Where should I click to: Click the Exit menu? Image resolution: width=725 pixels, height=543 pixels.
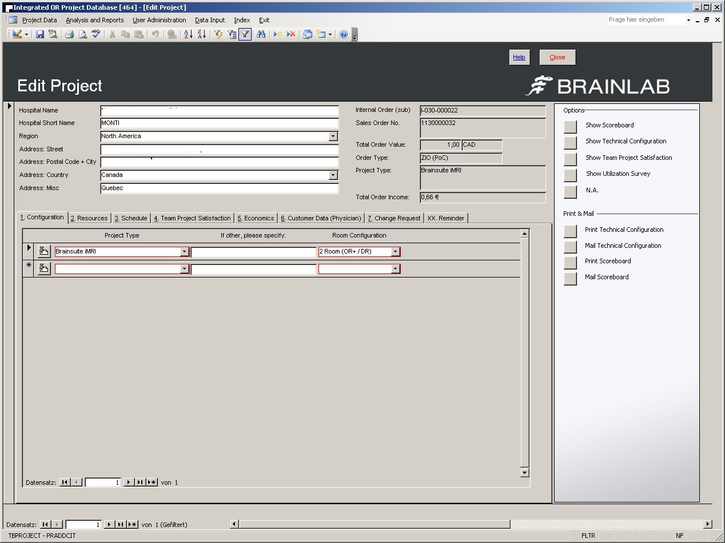[264, 20]
